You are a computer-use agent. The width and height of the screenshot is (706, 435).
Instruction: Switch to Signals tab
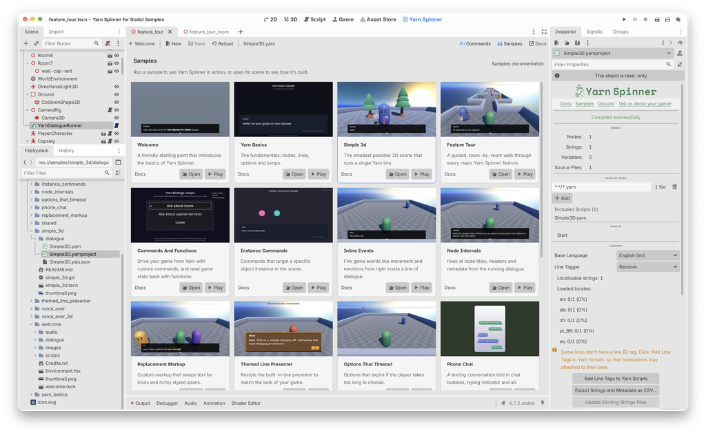pos(594,32)
